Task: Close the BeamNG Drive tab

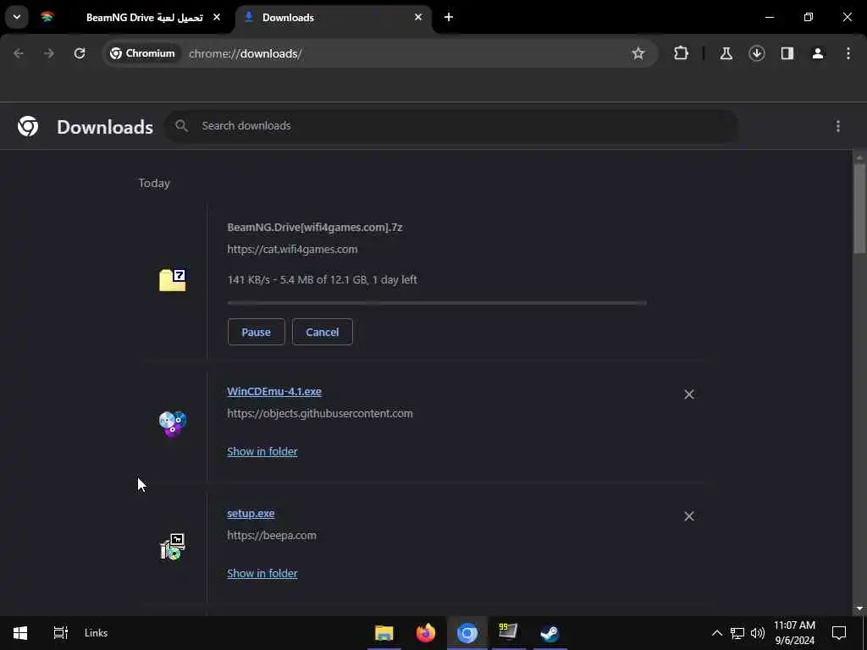Action: pyautogui.click(x=217, y=18)
